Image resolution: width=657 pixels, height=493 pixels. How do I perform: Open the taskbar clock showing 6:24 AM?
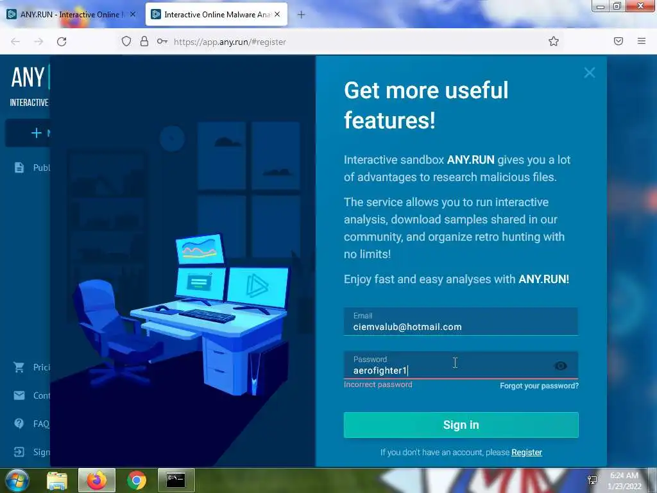[624, 481]
